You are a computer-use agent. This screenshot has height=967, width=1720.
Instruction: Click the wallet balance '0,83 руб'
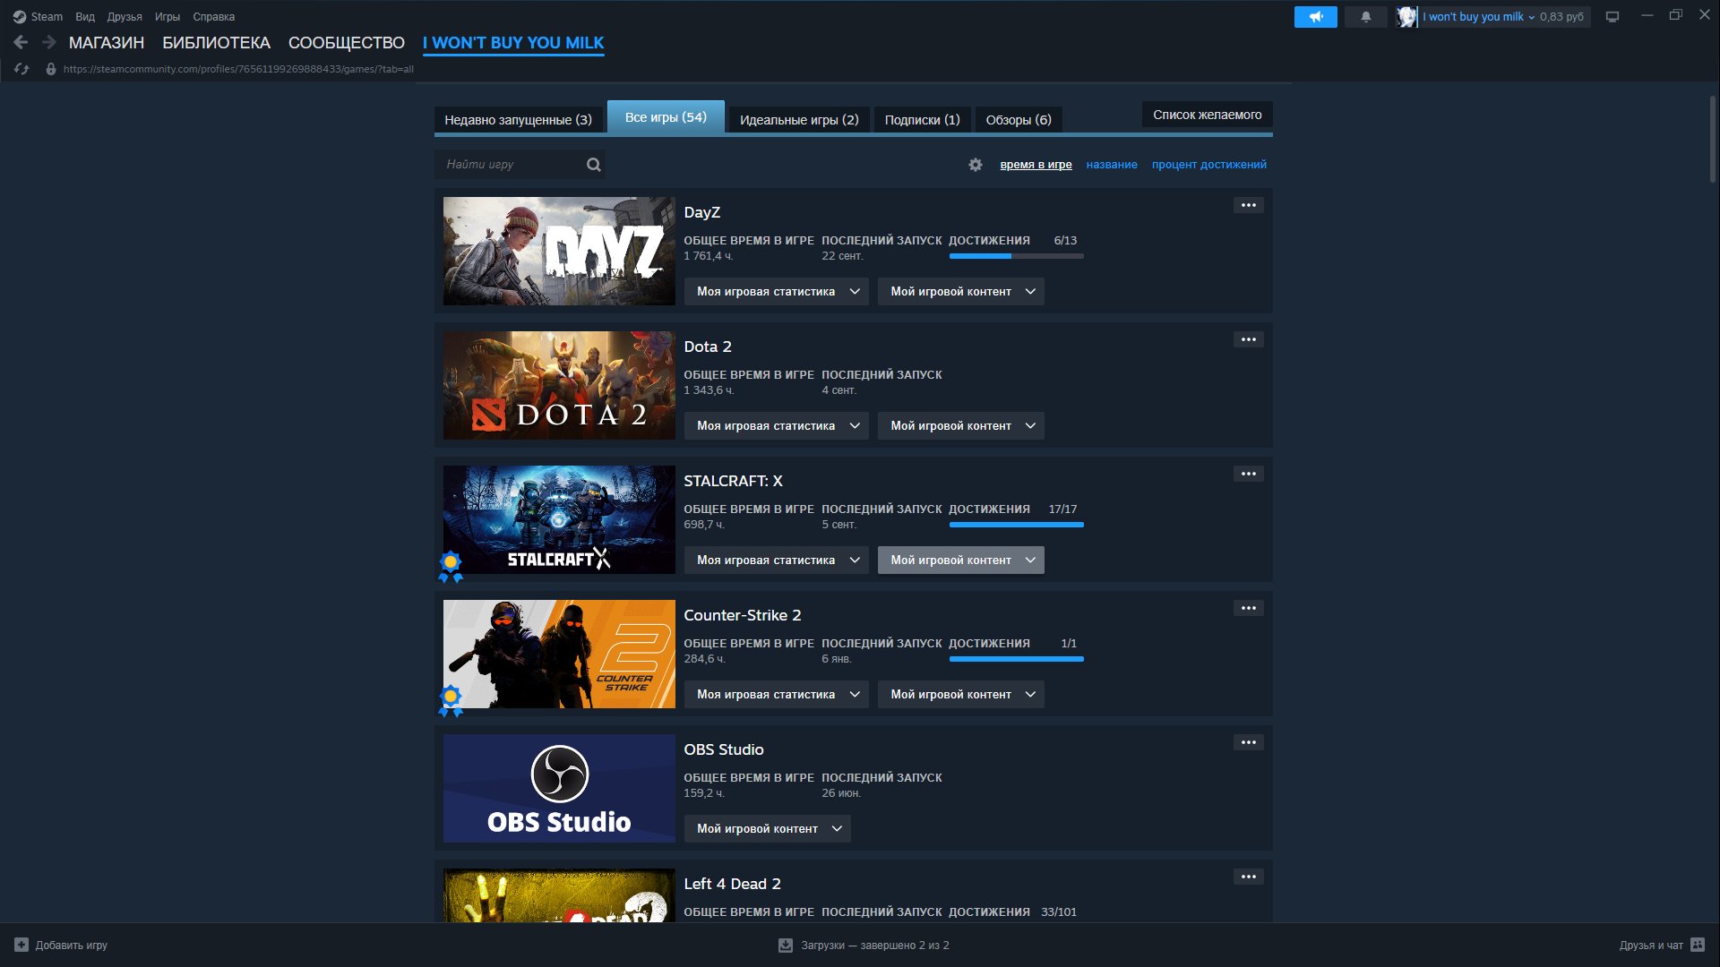[x=1561, y=17]
